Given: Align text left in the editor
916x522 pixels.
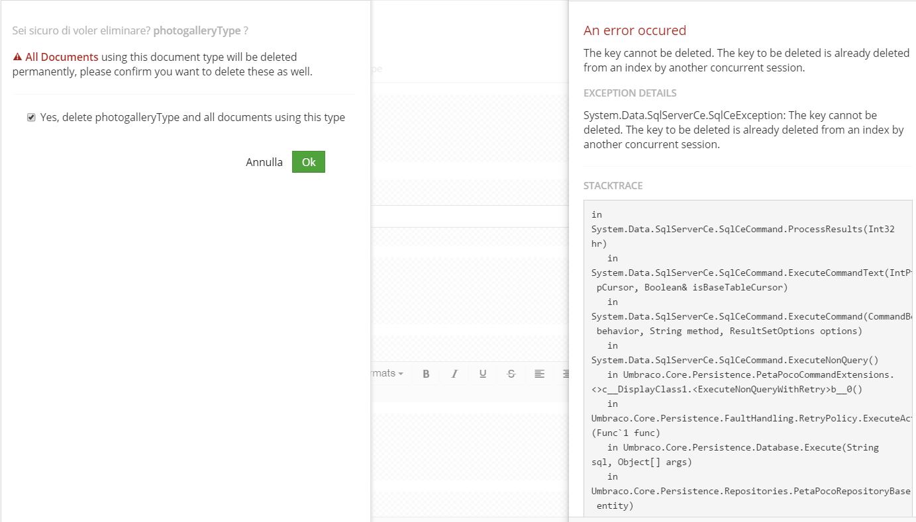Looking at the screenshot, I should (539, 374).
